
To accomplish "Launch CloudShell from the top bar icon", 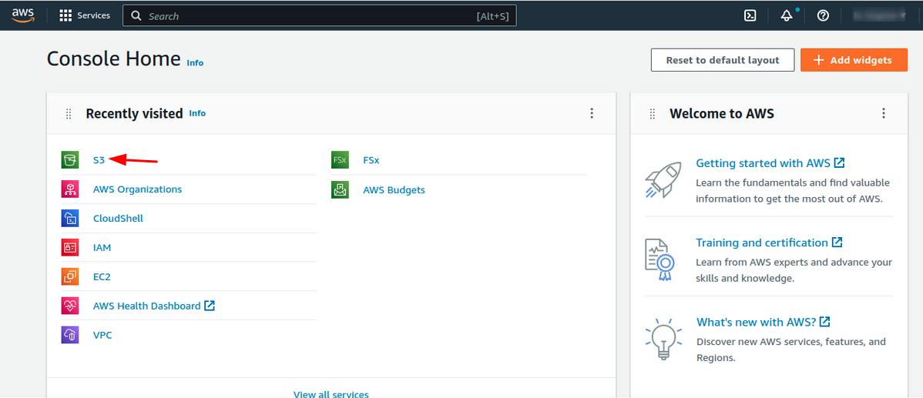I will coord(750,16).
